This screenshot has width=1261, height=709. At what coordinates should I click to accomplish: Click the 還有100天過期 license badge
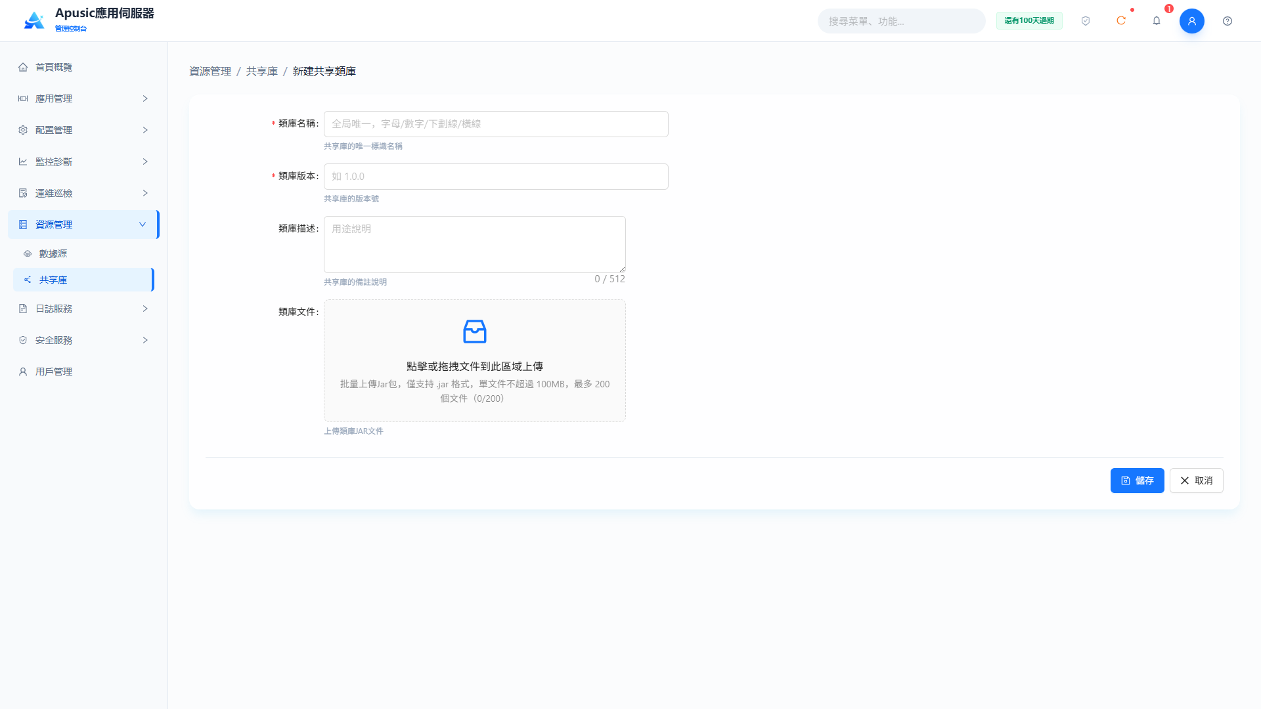(1029, 21)
